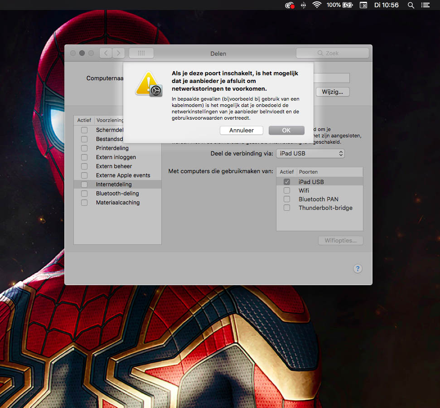Select Bluetooth-deling in services list
Image resolution: width=440 pixels, height=408 pixels.
[117, 194]
